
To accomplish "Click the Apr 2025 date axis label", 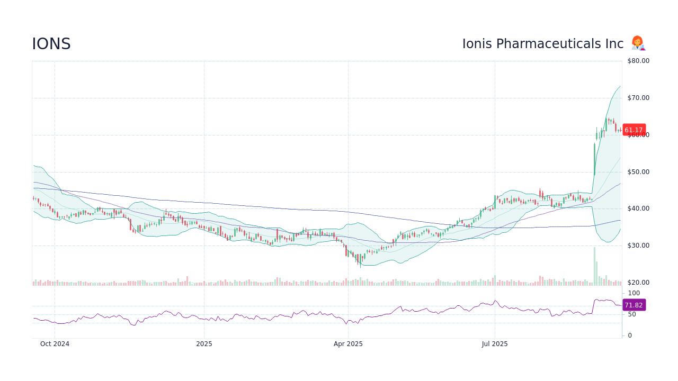I will click(x=348, y=343).
